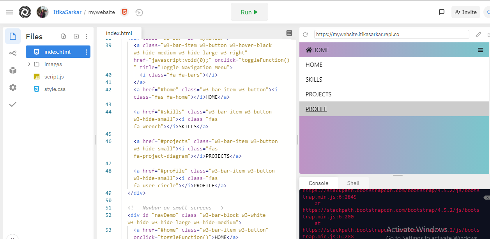The image size is (490, 239).
Task: Click the 'Navbar on small screens' comment
Action: click(175, 208)
